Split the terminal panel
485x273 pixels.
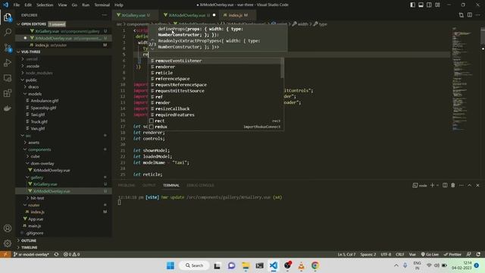[x=445, y=185]
